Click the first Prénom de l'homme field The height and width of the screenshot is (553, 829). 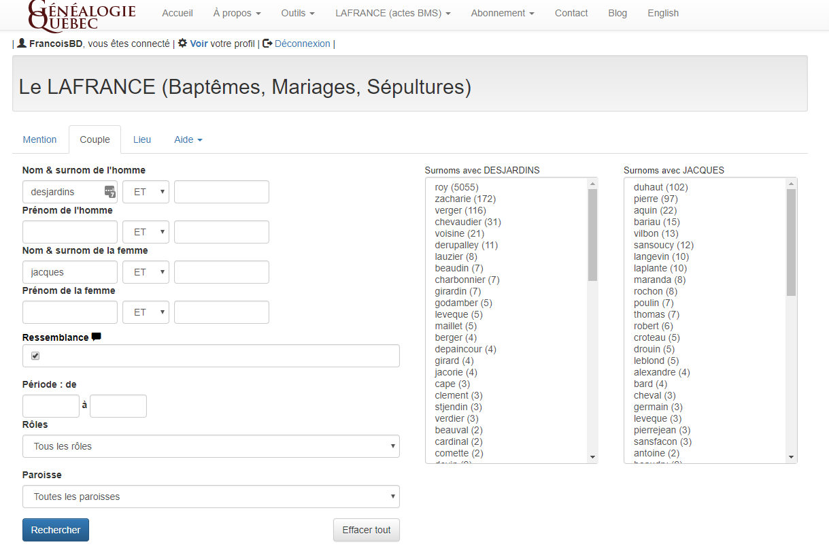click(x=70, y=232)
